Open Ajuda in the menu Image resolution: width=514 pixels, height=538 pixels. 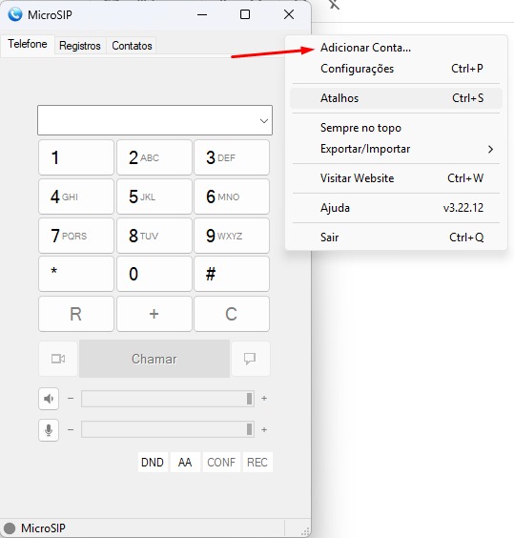396,208
